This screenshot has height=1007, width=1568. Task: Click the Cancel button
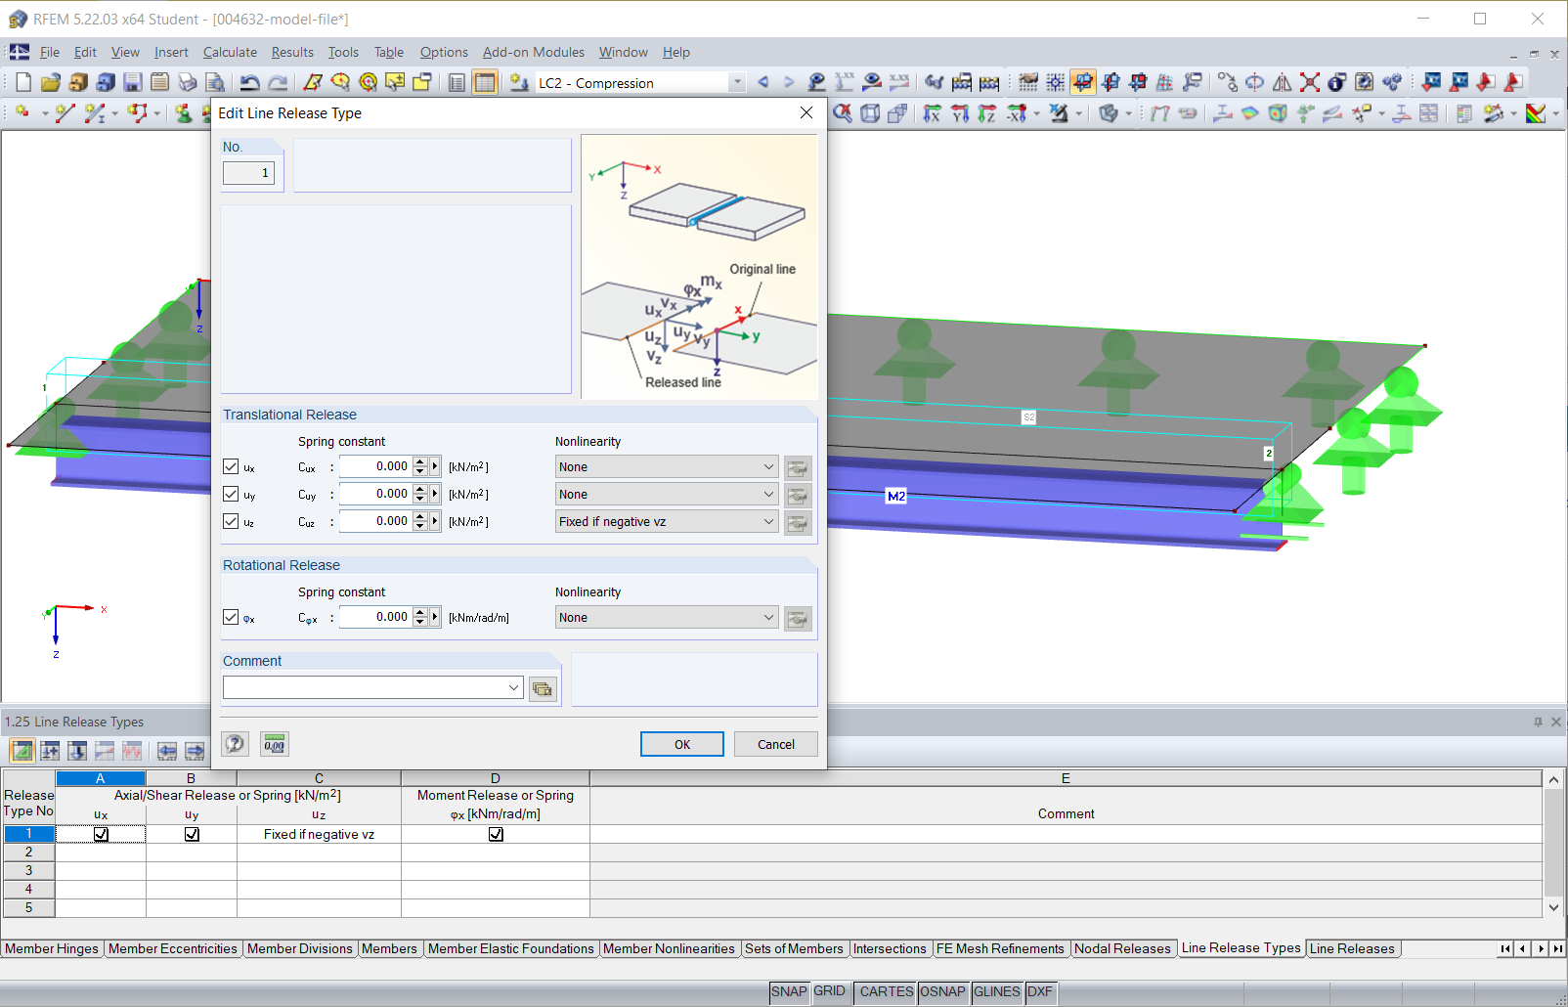pos(776,744)
